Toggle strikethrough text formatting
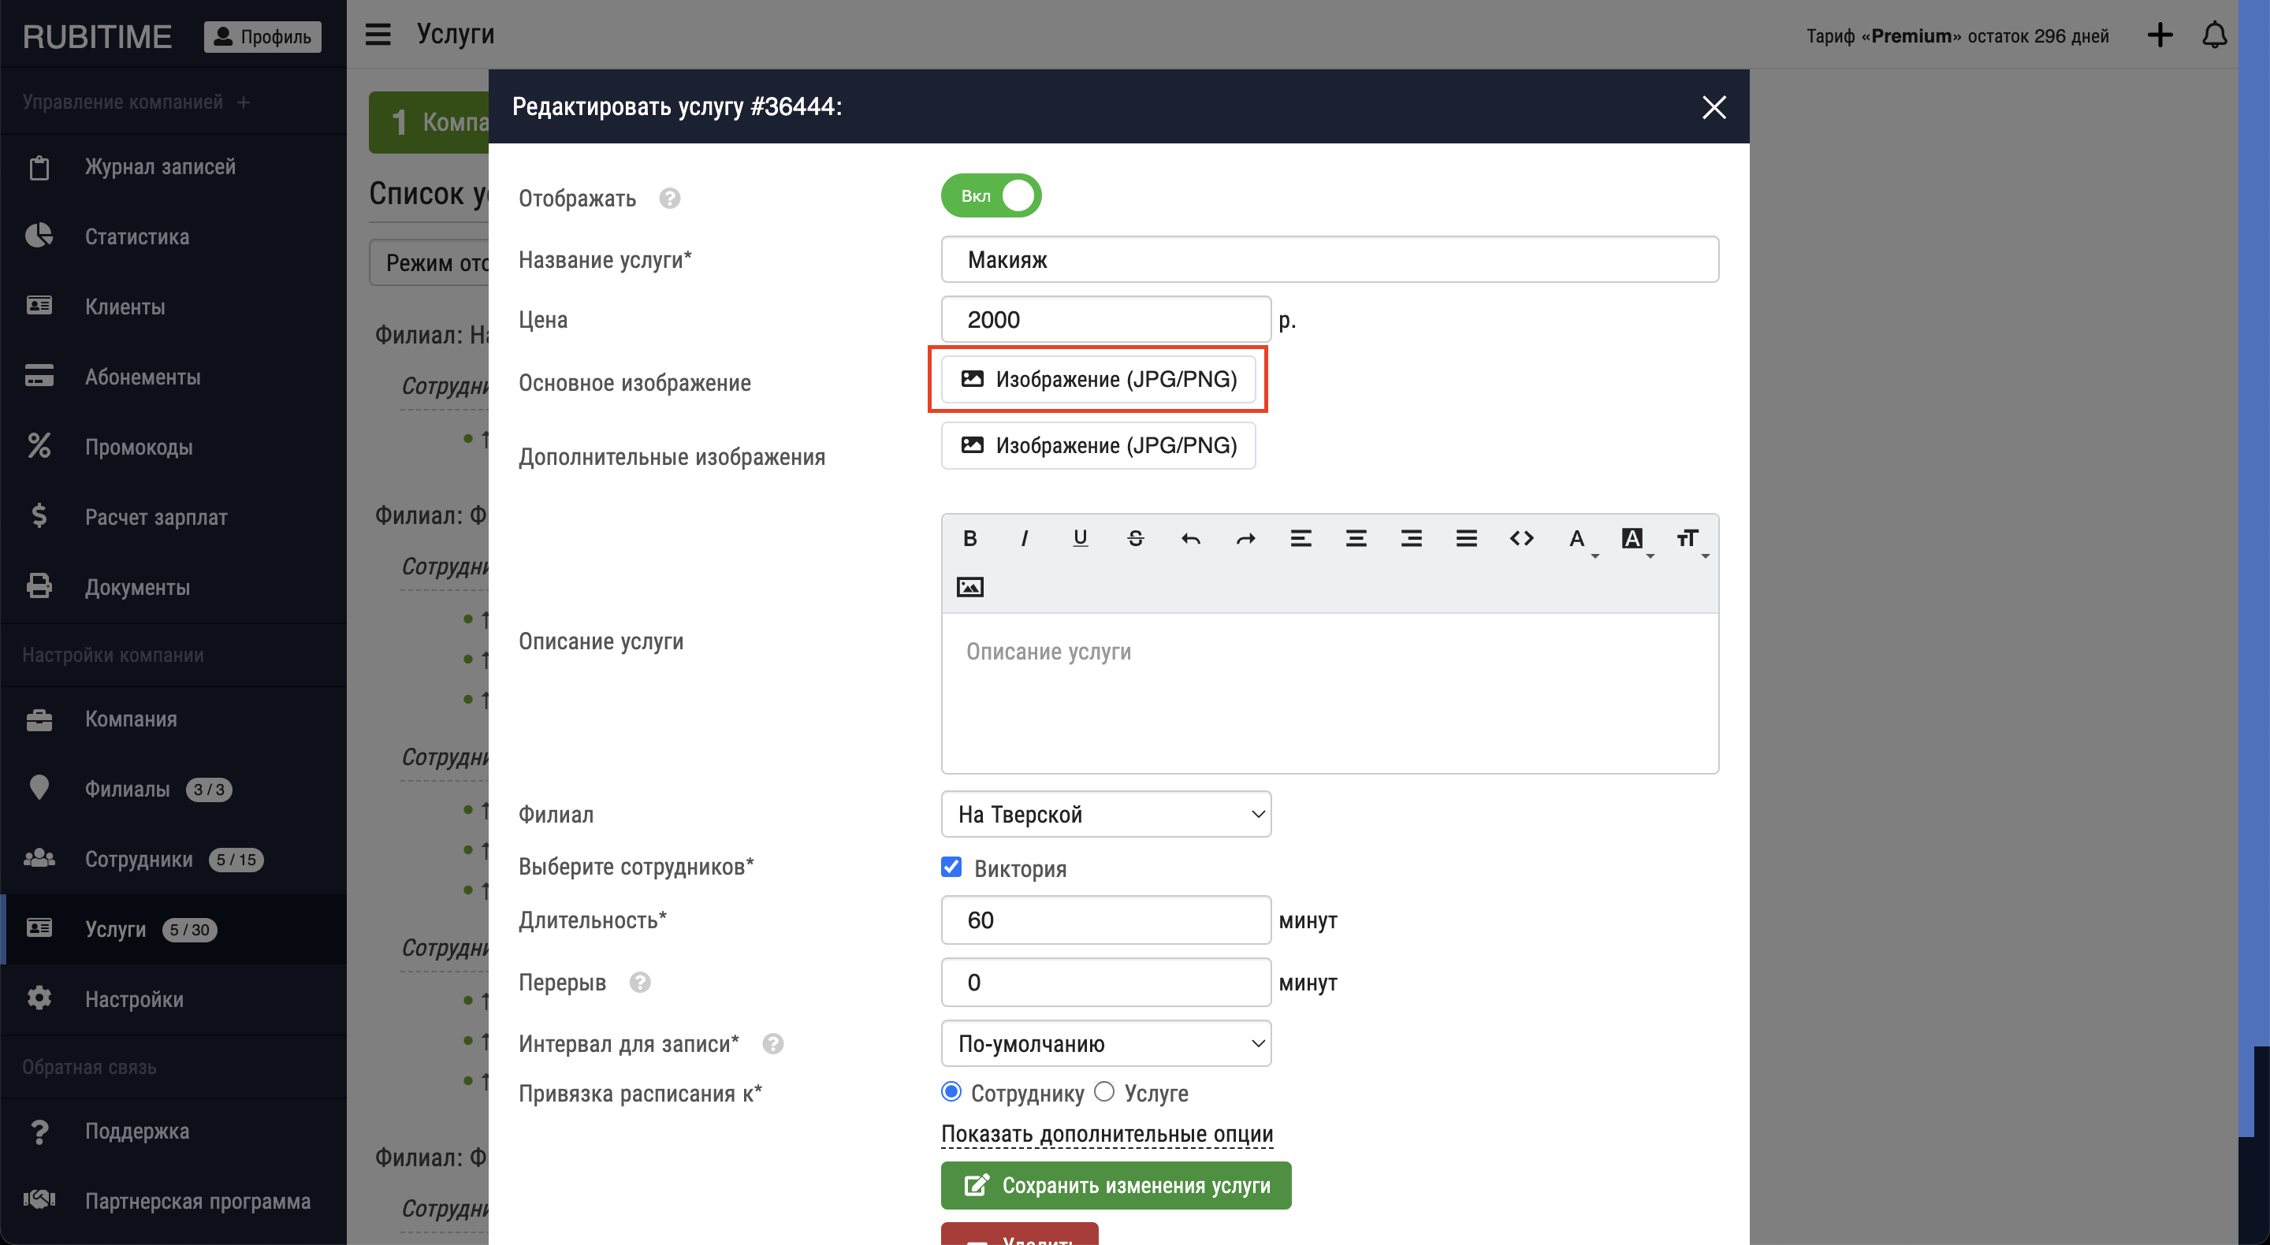 (x=1135, y=538)
